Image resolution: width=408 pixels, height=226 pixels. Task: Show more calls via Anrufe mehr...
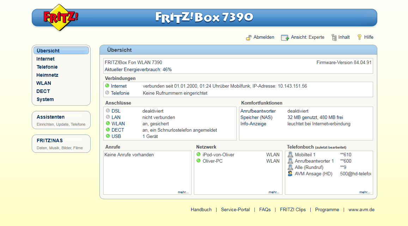[183, 192]
